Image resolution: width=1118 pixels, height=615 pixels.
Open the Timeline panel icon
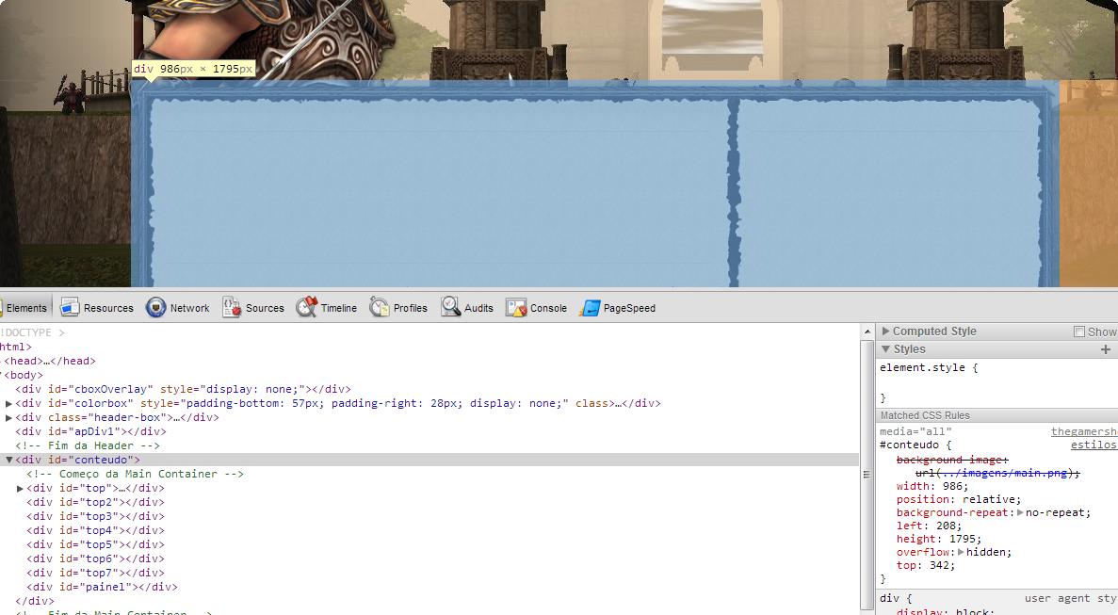click(x=307, y=307)
